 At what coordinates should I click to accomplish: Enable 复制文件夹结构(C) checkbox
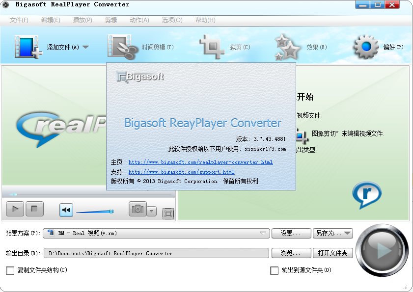point(10,270)
